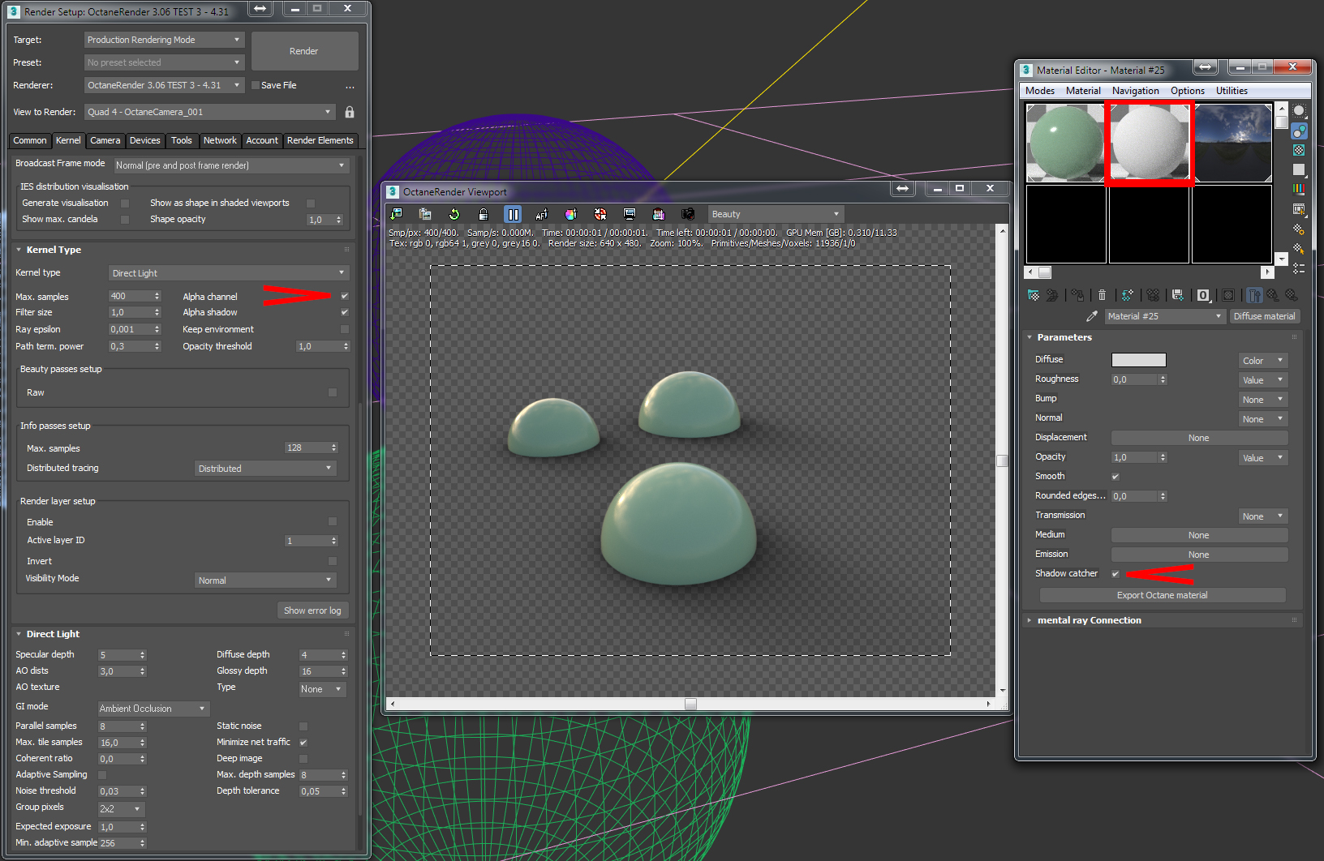Enable the Save File checkbox

pos(256,85)
